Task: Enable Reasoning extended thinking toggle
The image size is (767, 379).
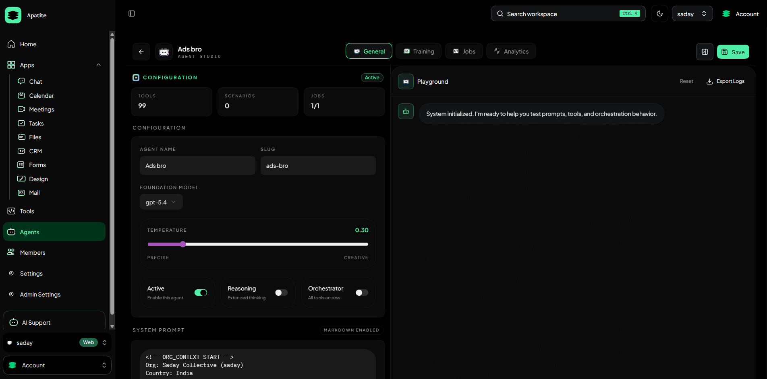Action: click(x=281, y=292)
